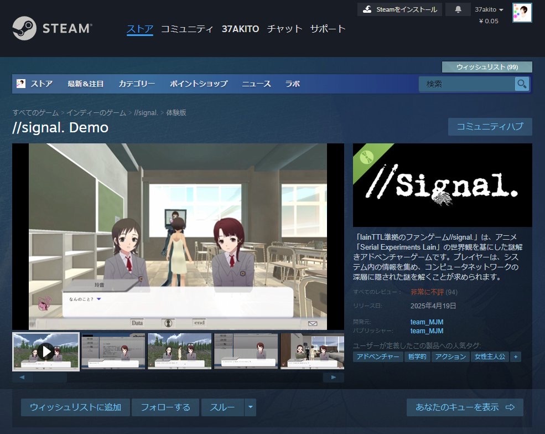Image resolution: width=545 pixels, height=434 pixels.
Task: Open the ストア tab in the store bar
Action: coord(41,84)
